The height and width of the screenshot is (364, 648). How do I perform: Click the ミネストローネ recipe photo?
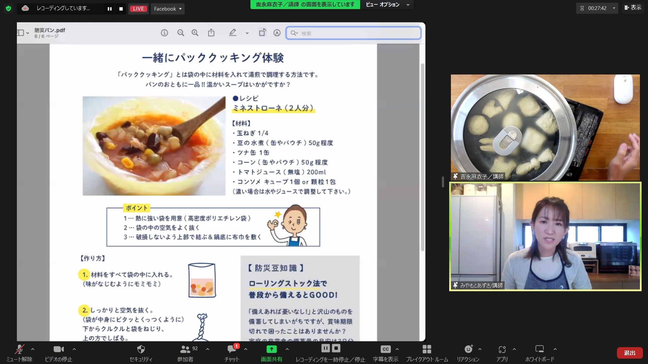[x=154, y=146]
